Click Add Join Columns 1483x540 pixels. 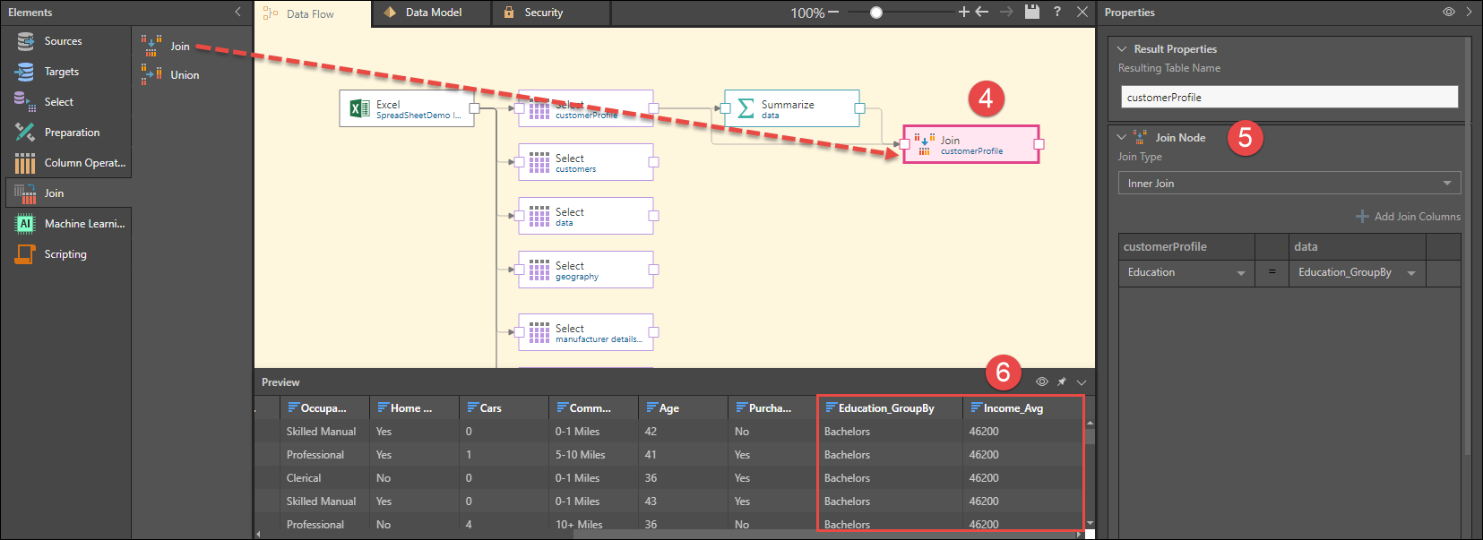(1408, 217)
